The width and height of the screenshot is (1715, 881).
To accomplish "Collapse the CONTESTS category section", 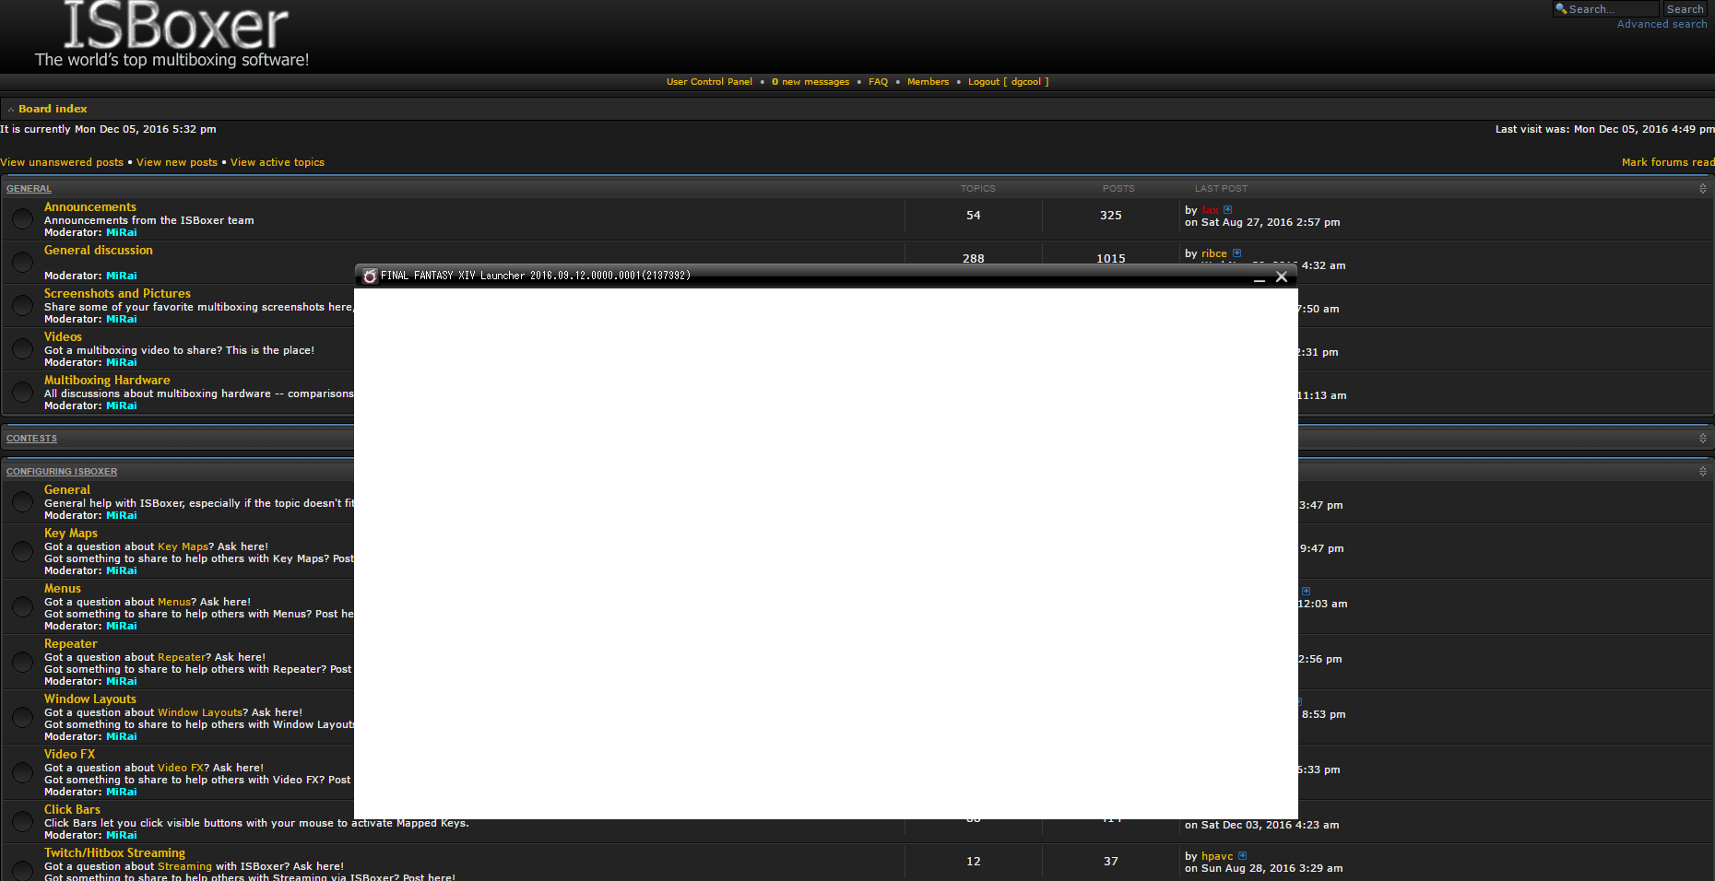I will pos(1703,439).
